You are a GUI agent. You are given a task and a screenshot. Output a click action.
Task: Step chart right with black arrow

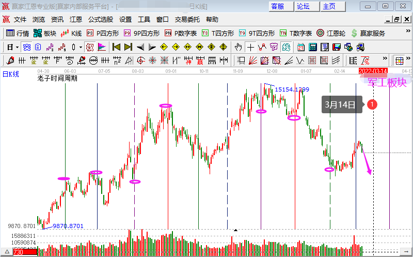click(x=152, y=47)
